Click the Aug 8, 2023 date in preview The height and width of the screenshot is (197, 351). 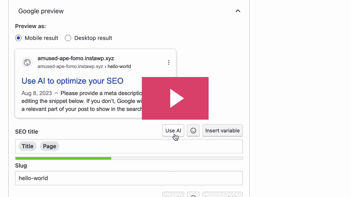coord(37,93)
